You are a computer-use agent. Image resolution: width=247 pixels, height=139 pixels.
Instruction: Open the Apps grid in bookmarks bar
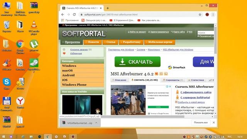63,20
